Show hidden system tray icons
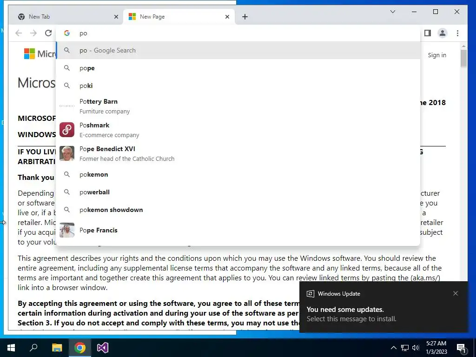 (393, 348)
